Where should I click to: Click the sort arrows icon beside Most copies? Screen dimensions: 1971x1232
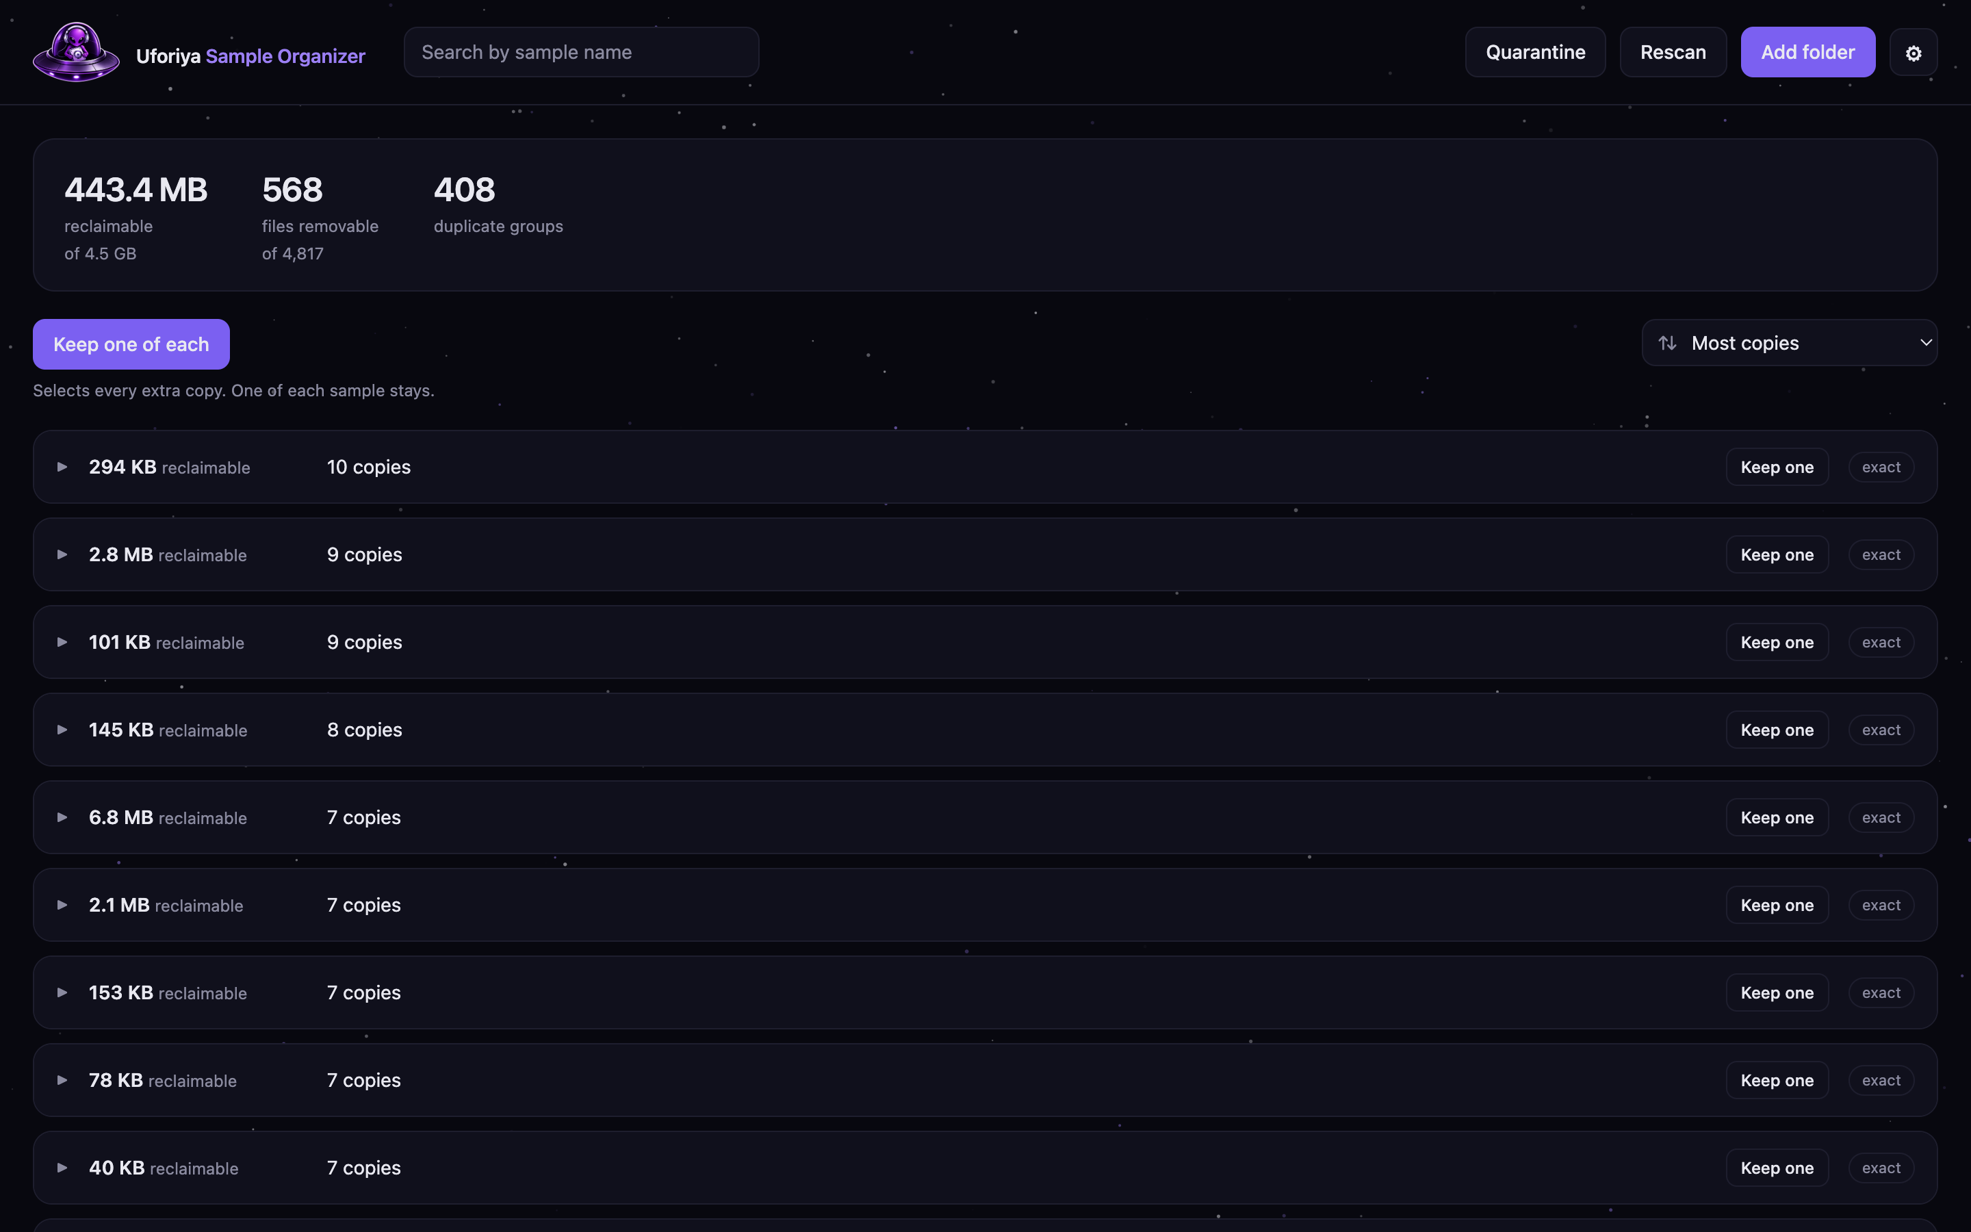1667,343
